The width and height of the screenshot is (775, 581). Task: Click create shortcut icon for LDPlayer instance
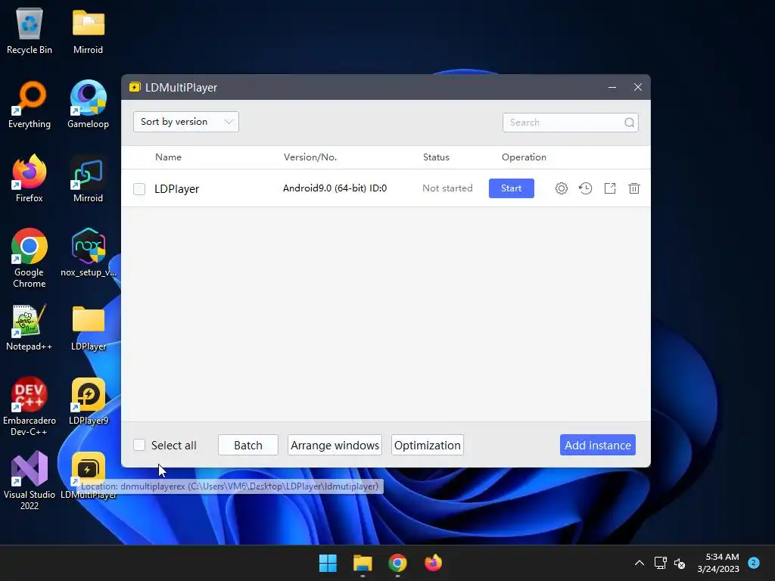pos(610,188)
